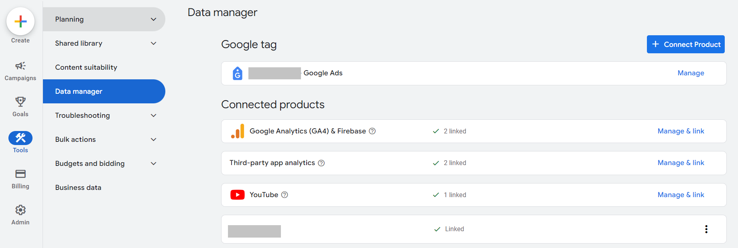Open Content suitability
Screen dimensions: 738x248
pos(86,67)
